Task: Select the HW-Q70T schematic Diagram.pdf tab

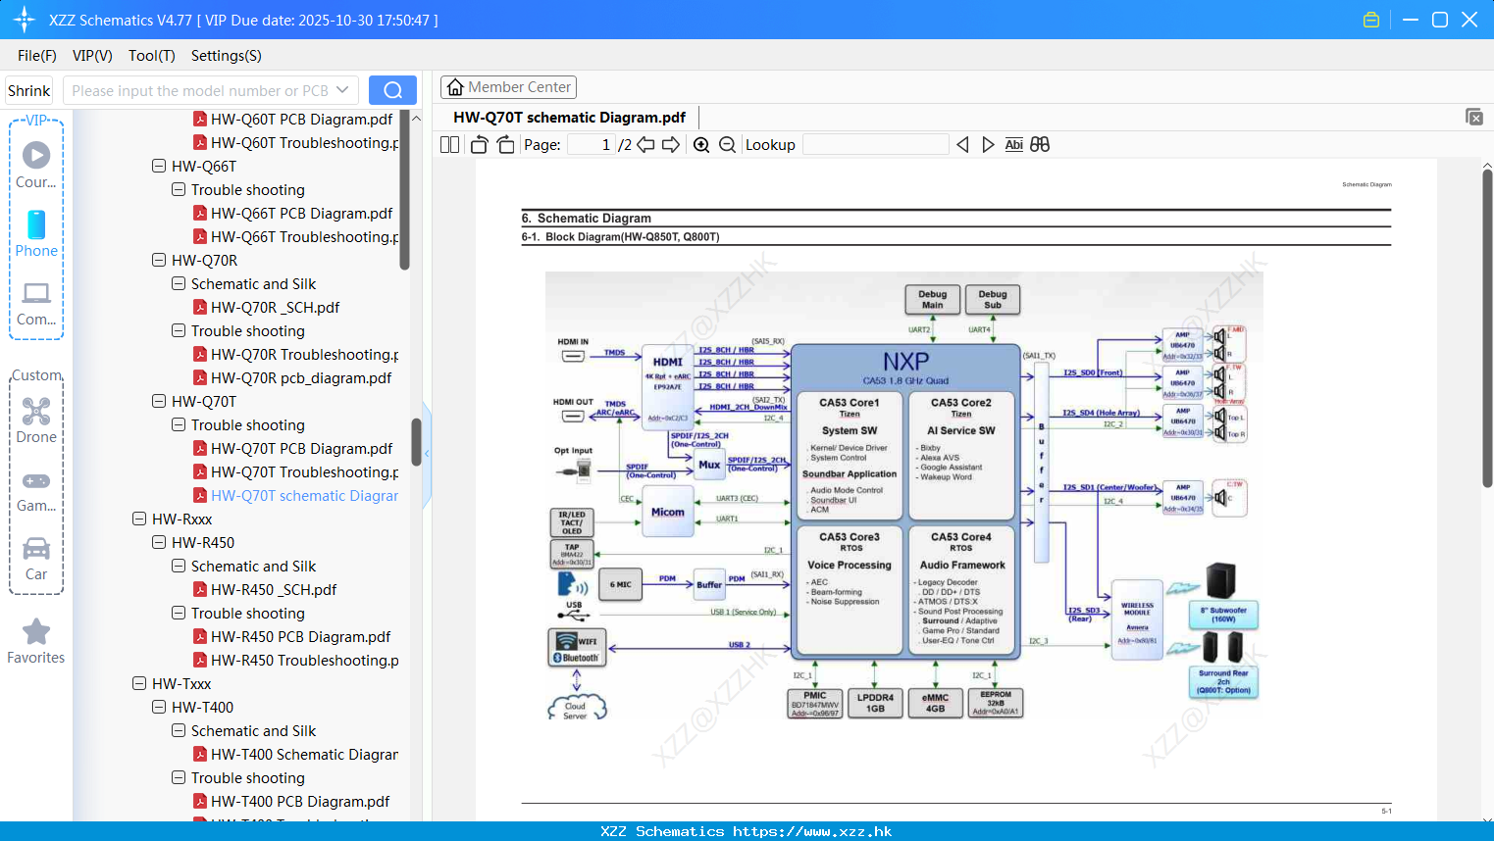Action: click(x=569, y=118)
